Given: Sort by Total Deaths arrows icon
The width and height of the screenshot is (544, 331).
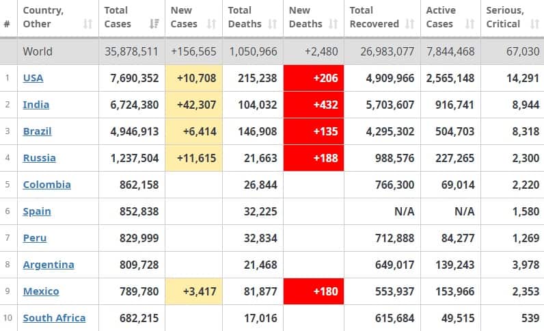Looking at the screenshot, I should (x=273, y=24).
